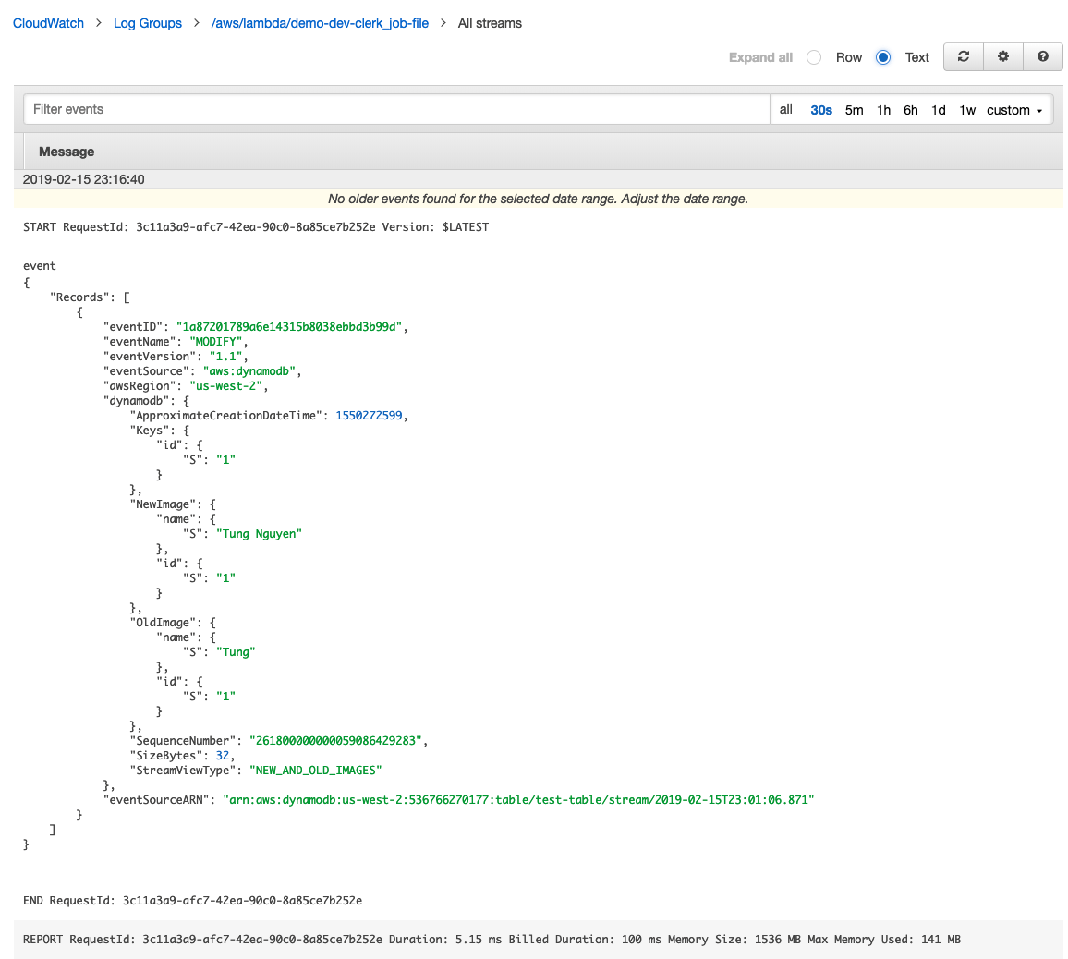Screen dimensions: 1068x959
Task: Click the SequenceNumber value string
Action: [x=335, y=741]
